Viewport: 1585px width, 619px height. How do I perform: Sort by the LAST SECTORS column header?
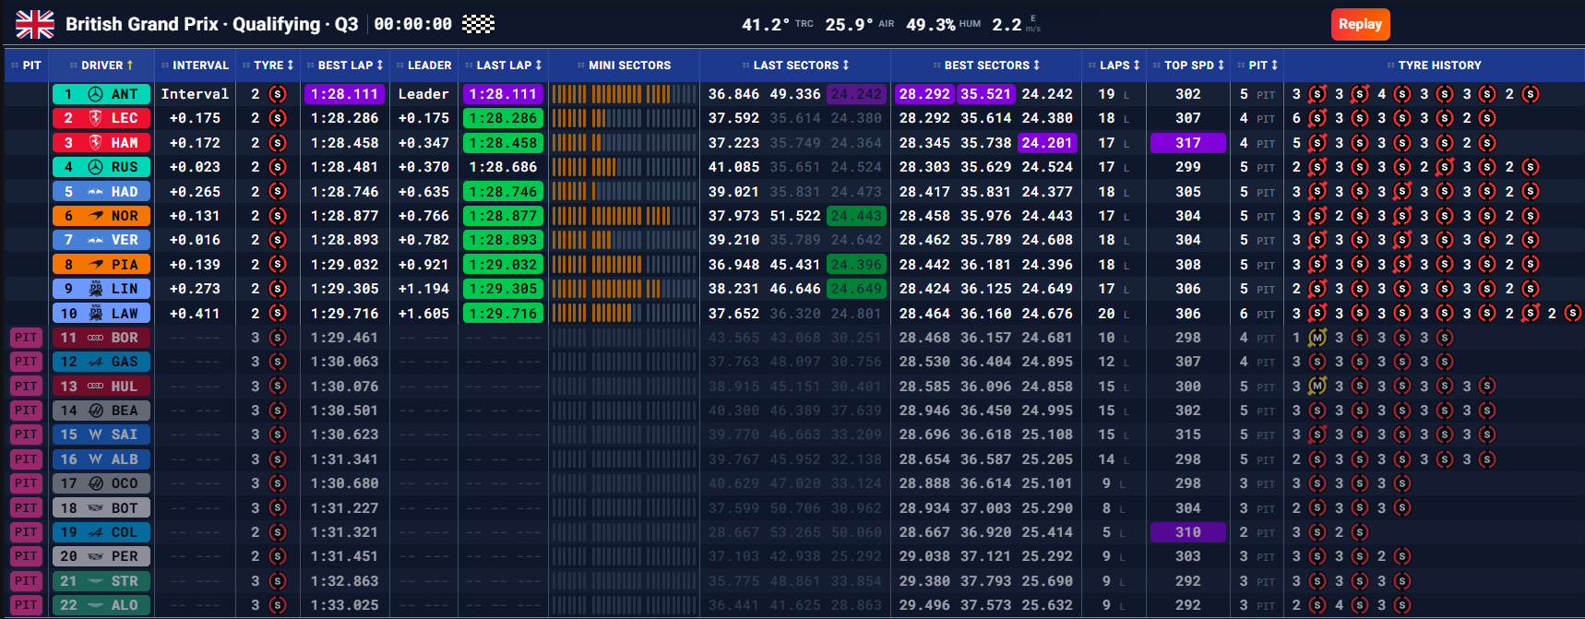[795, 65]
